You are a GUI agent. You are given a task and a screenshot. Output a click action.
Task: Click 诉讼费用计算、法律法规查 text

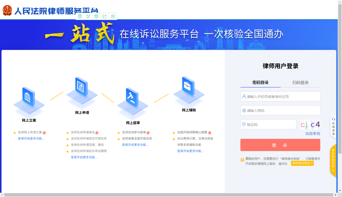click(195, 138)
